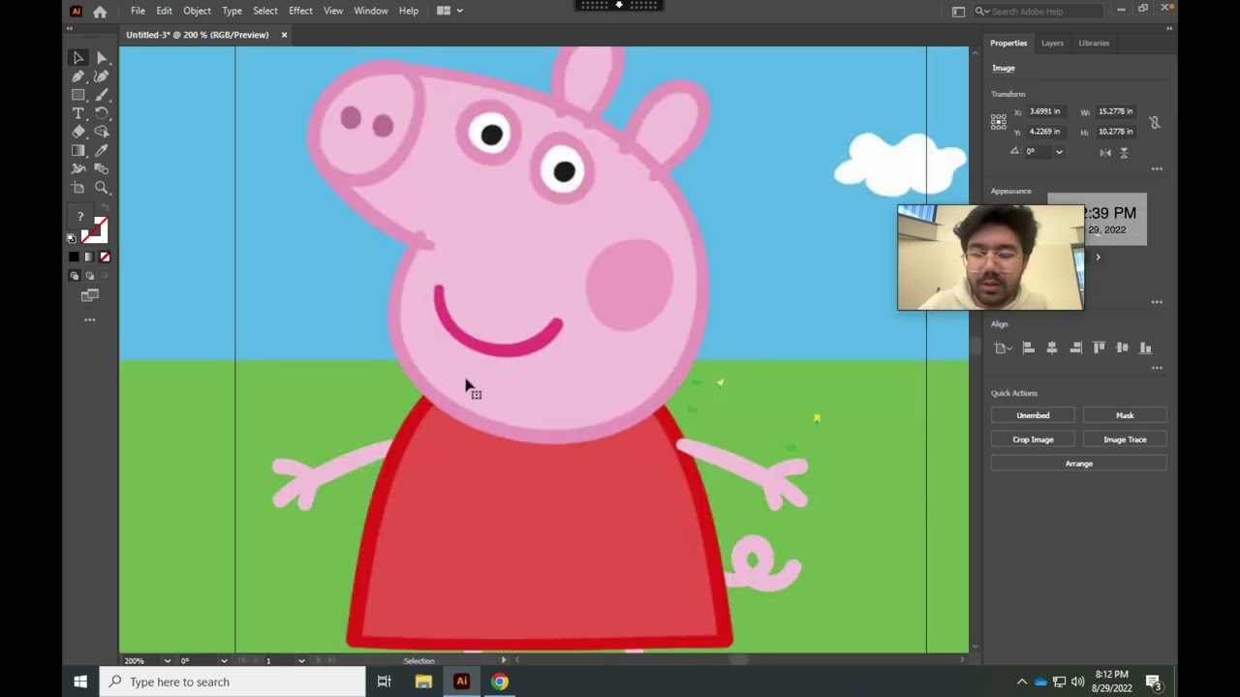Choose the Eyedropper tool
This screenshot has width=1240, height=697.
point(102,150)
